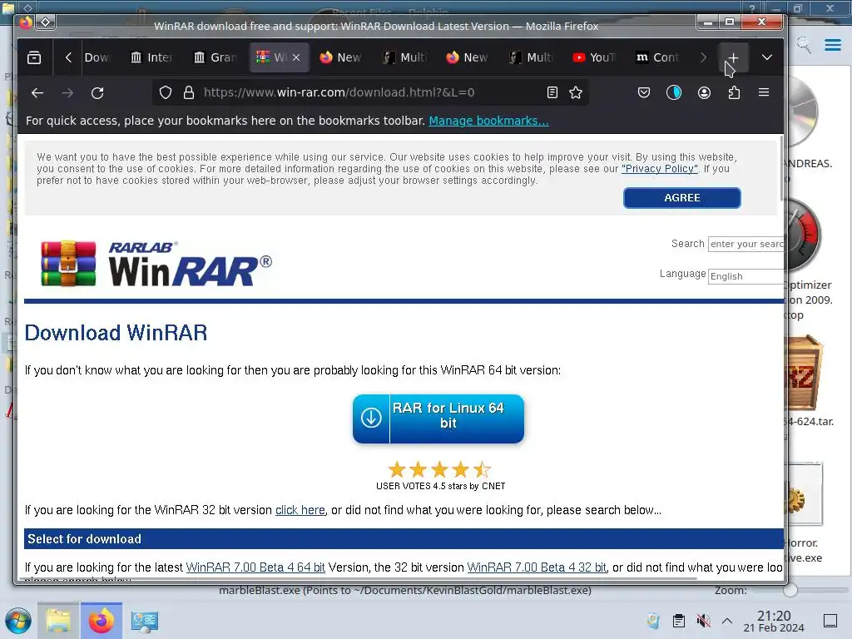Viewport: 852px width, 639px height.
Task: Switch to the 'Cont' tab
Action: pyautogui.click(x=658, y=57)
